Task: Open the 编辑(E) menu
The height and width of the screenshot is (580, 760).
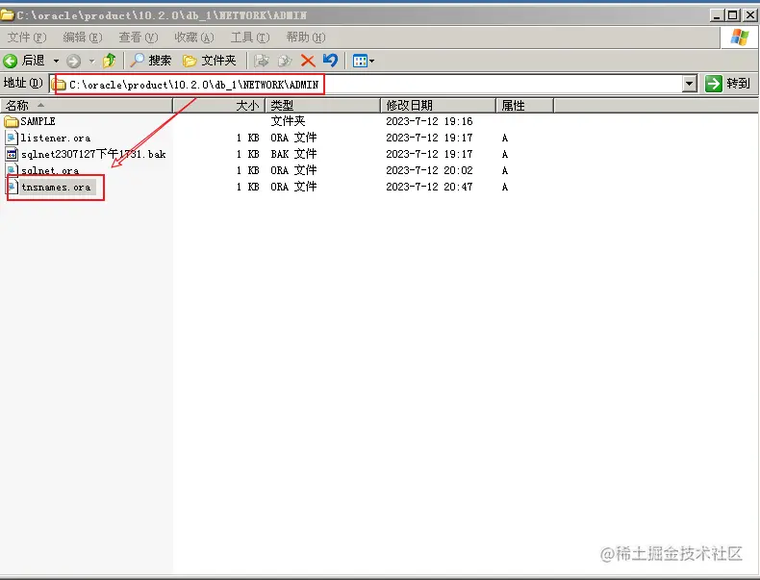Action: pos(83,38)
